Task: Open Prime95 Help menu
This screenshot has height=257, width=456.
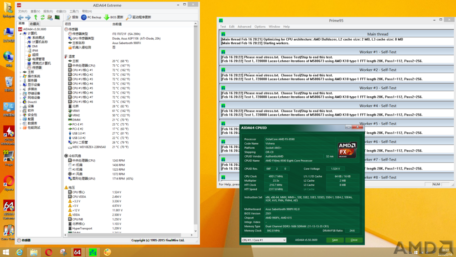Action: [x=286, y=26]
